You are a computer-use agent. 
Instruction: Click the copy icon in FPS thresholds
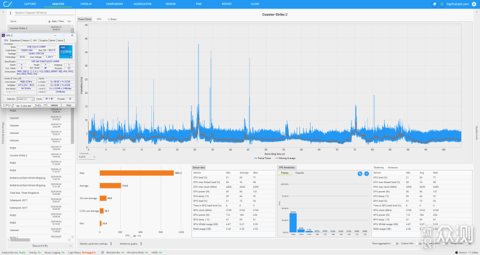tap(360, 173)
